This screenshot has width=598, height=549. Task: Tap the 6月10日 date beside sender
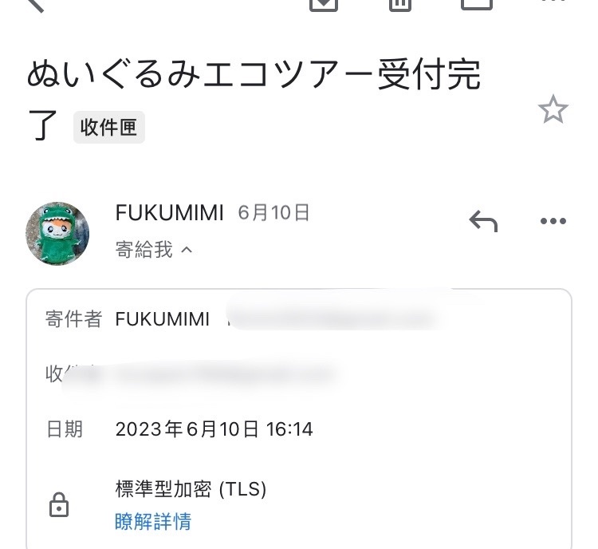(x=273, y=212)
